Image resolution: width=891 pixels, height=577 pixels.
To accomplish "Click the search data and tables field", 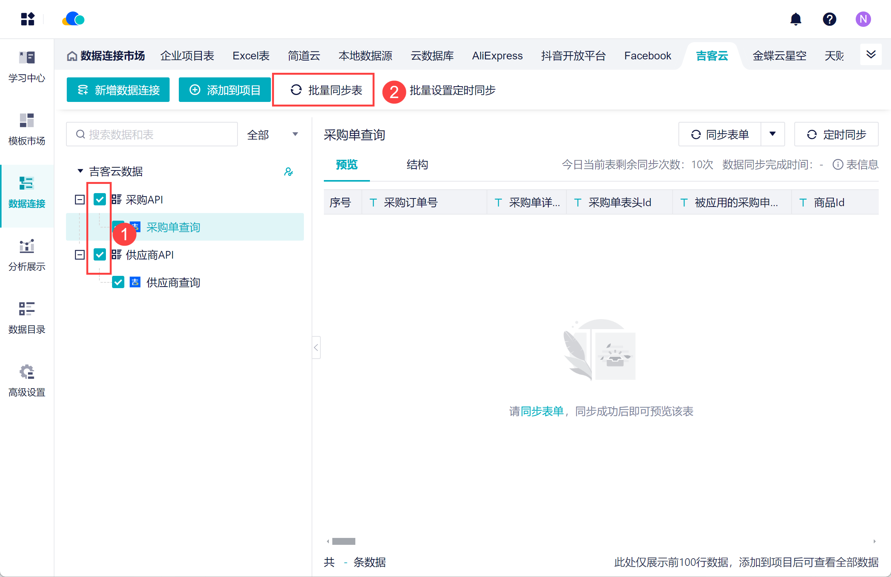I will tap(152, 134).
